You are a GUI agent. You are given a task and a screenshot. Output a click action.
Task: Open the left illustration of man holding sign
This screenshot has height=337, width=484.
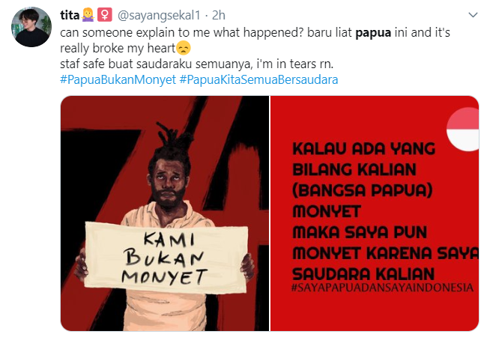point(165,213)
